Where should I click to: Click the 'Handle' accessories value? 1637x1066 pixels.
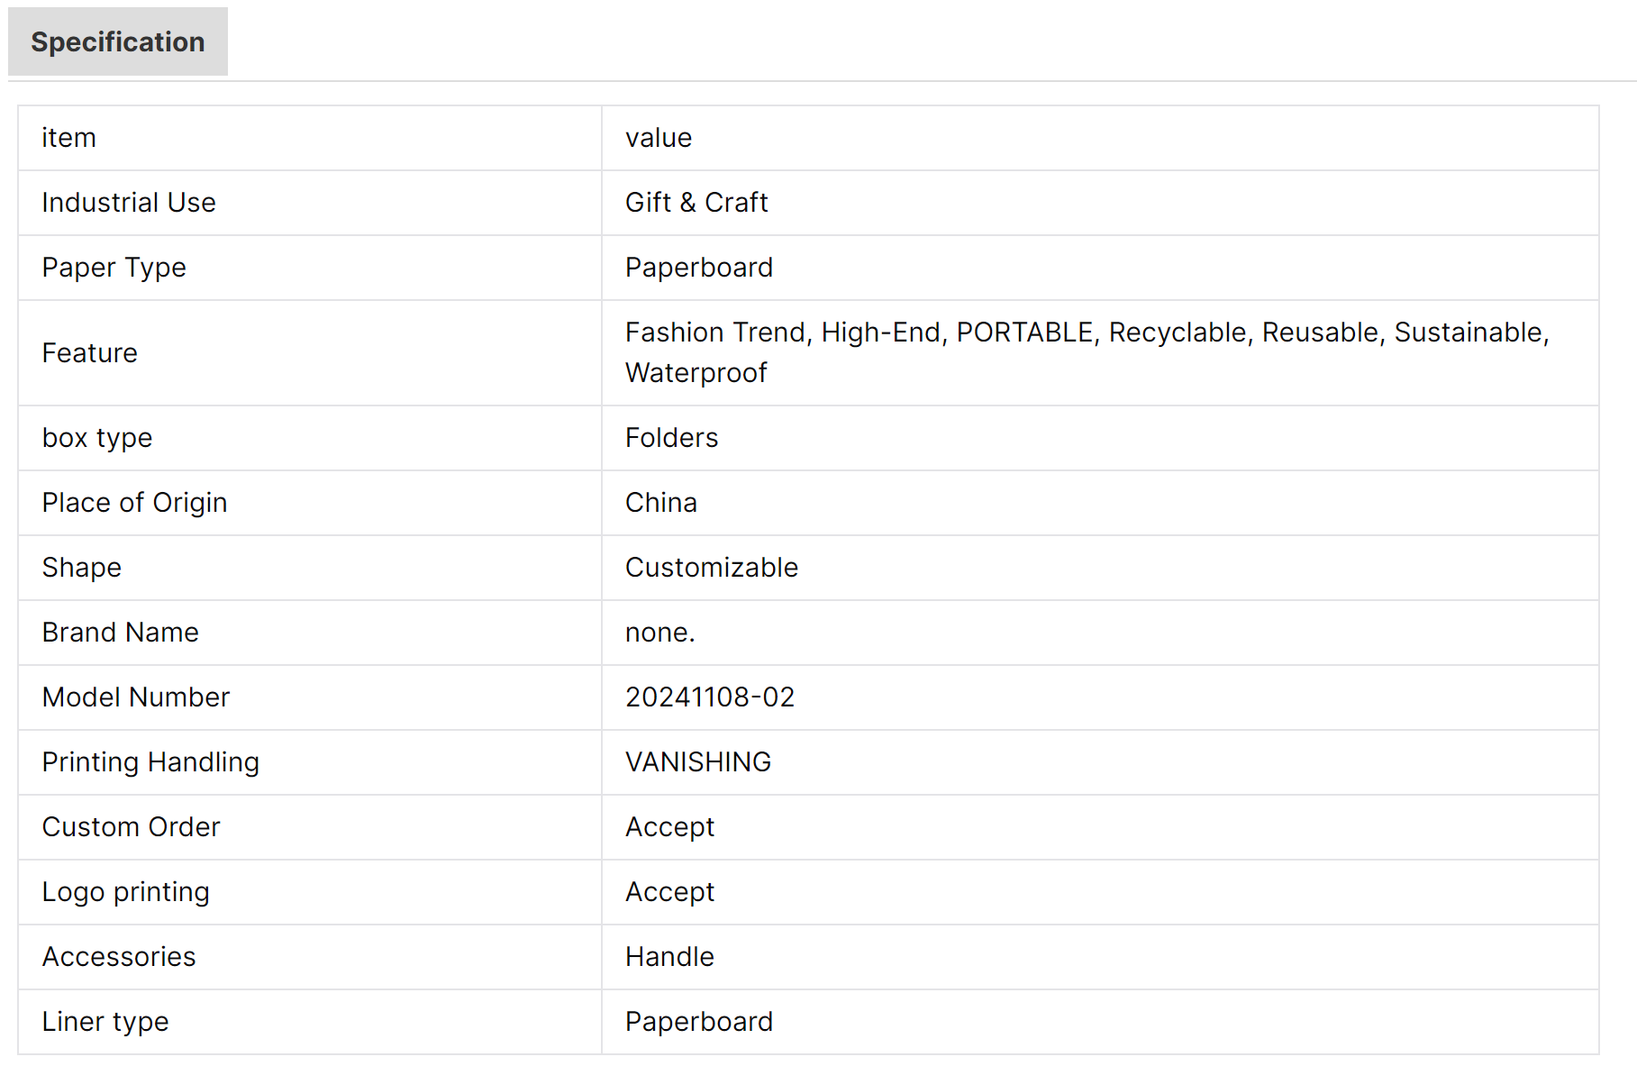(x=669, y=957)
